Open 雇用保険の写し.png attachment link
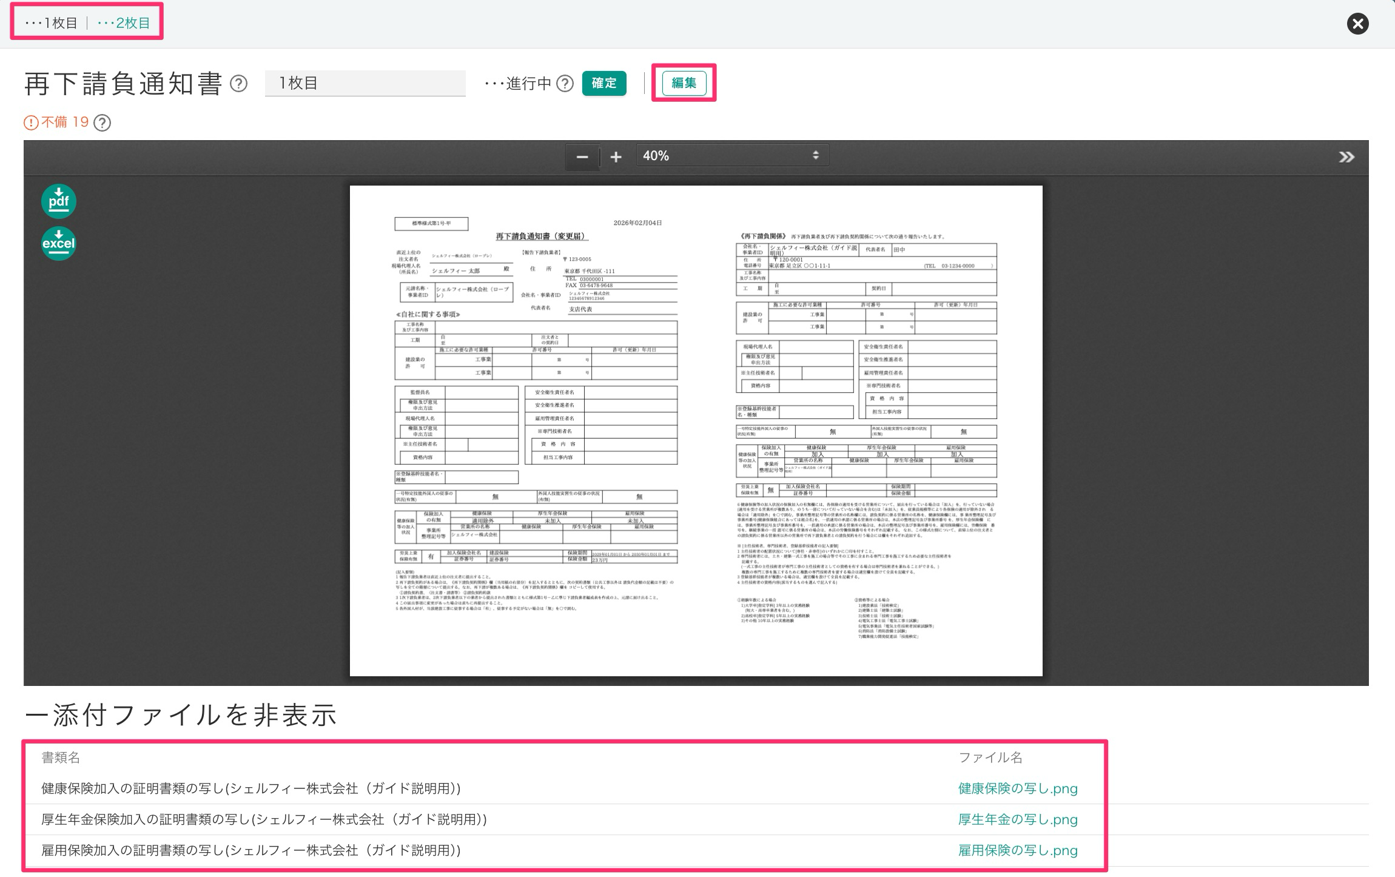 (1017, 850)
